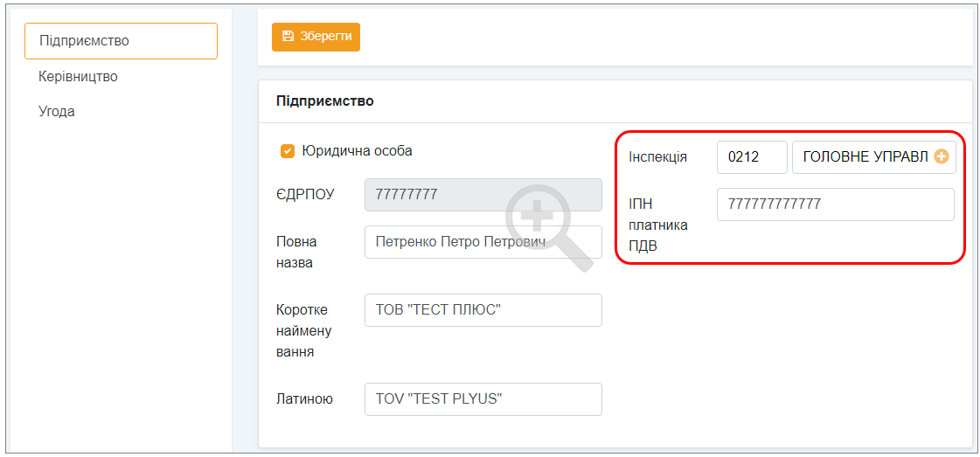Click the ГОЛОВНЕ УПРАВЛ inspection name field
980x457 pixels.
(x=873, y=157)
